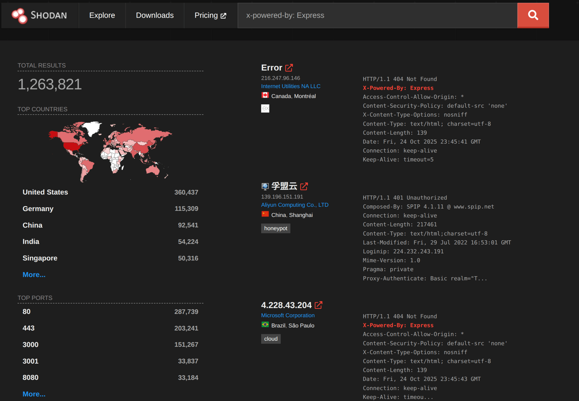Click the 孚盟云 site favicon icon
This screenshot has width=579, height=401.
click(265, 186)
